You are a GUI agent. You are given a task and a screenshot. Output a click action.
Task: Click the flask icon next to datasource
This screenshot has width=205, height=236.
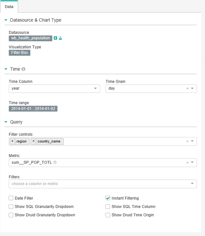pos(60,38)
